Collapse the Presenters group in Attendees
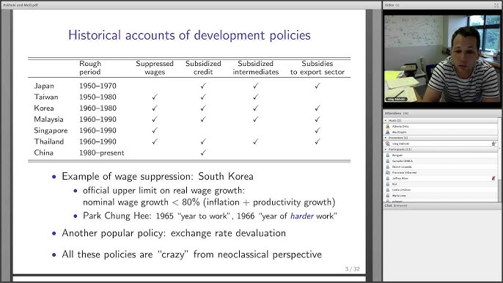Image resolution: width=503 pixels, height=283 pixels. 386,138
